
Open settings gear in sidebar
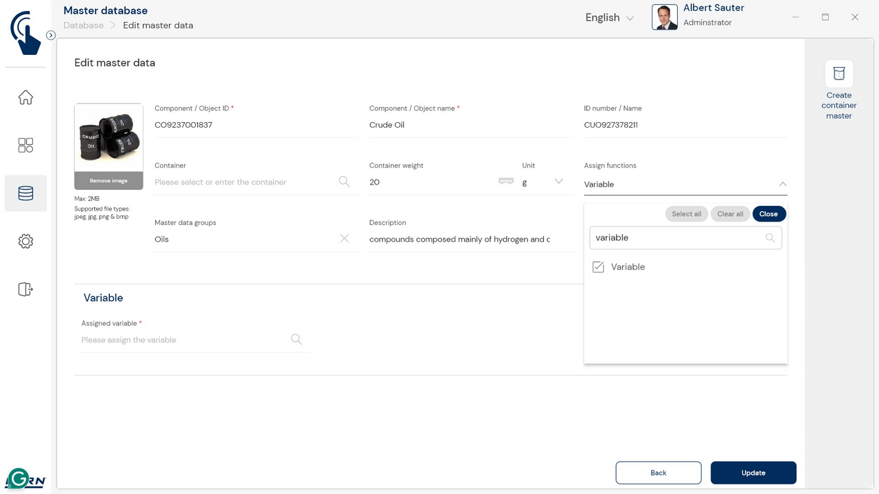pos(25,242)
